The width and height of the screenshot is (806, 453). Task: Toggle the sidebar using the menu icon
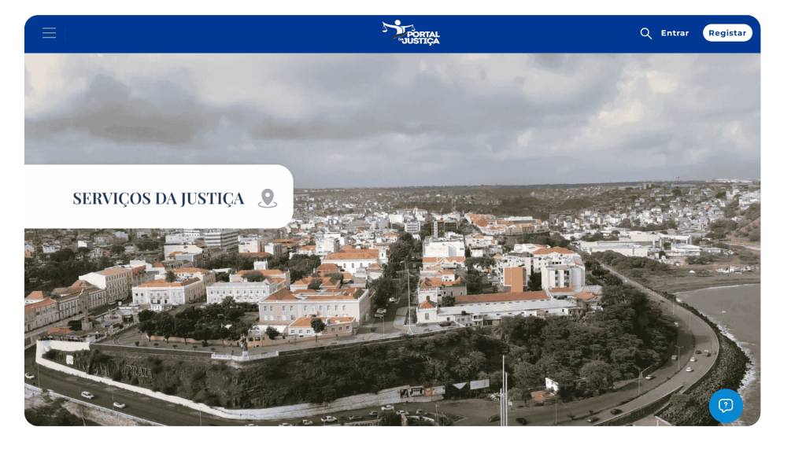click(49, 33)
